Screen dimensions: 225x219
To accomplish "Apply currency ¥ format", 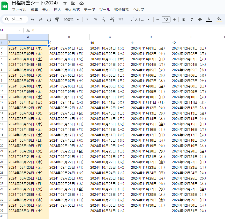I will [x=87, y=19].
